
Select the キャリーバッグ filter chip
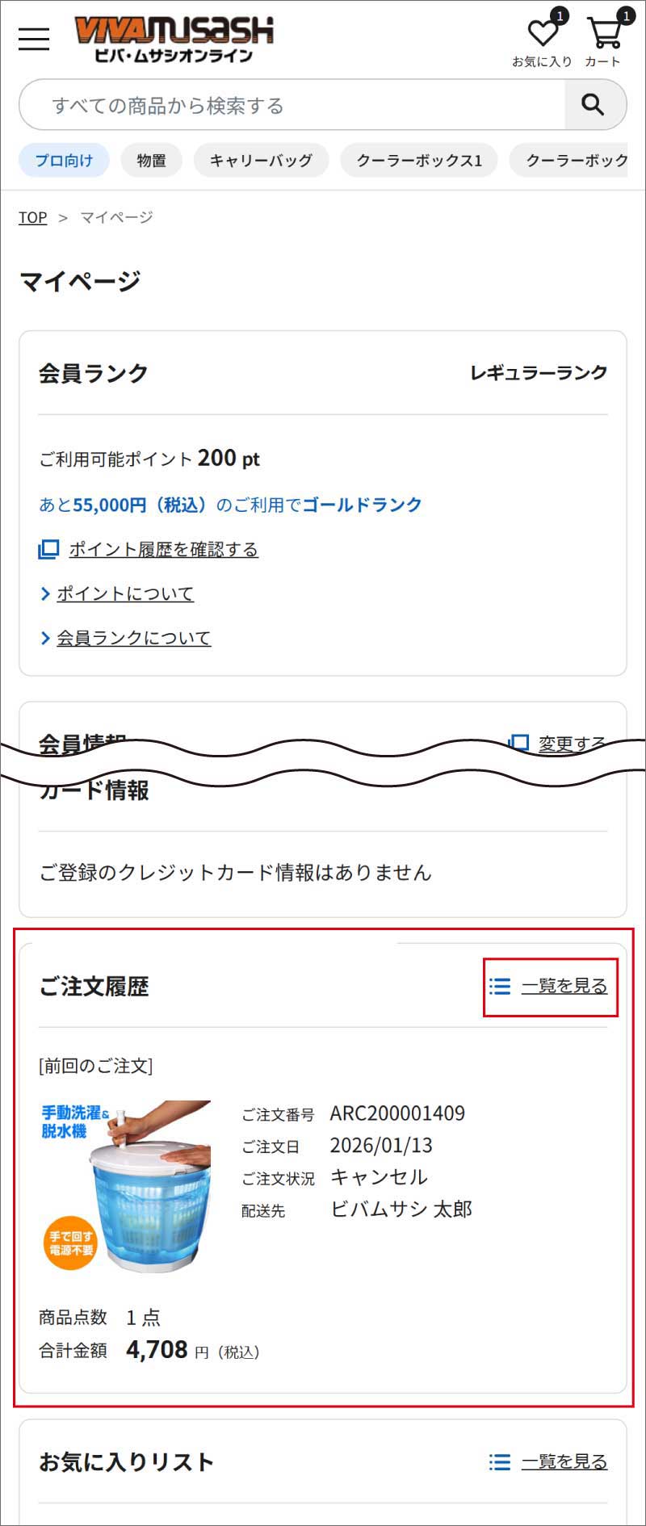[x=261, y=160]
